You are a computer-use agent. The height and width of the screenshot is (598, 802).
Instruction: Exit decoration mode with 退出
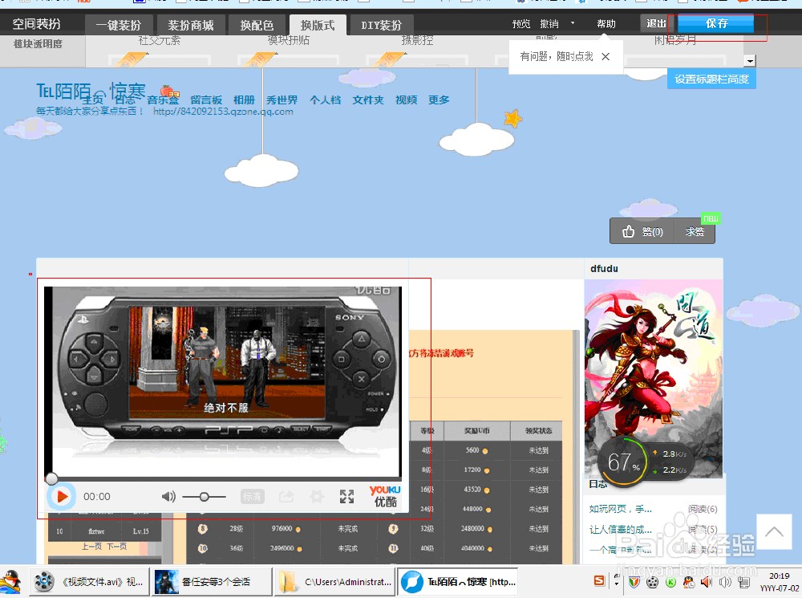[656, 23]
